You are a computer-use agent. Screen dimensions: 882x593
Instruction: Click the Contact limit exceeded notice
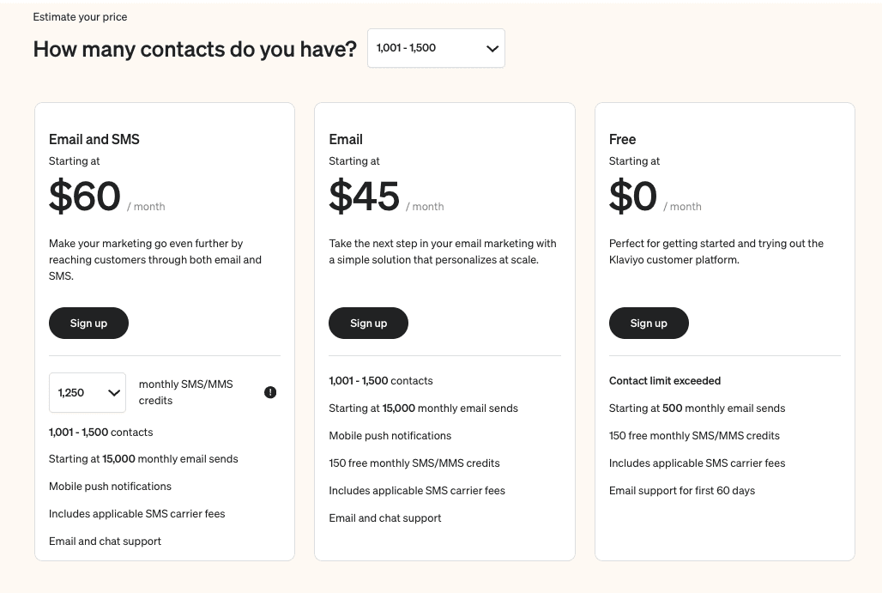(x=665, y=380)
